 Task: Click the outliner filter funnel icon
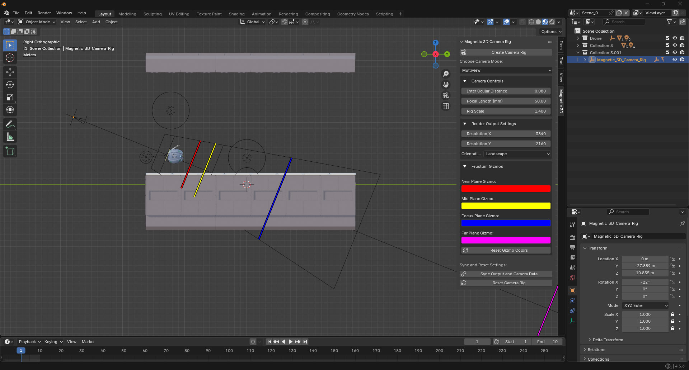(669, 22)
